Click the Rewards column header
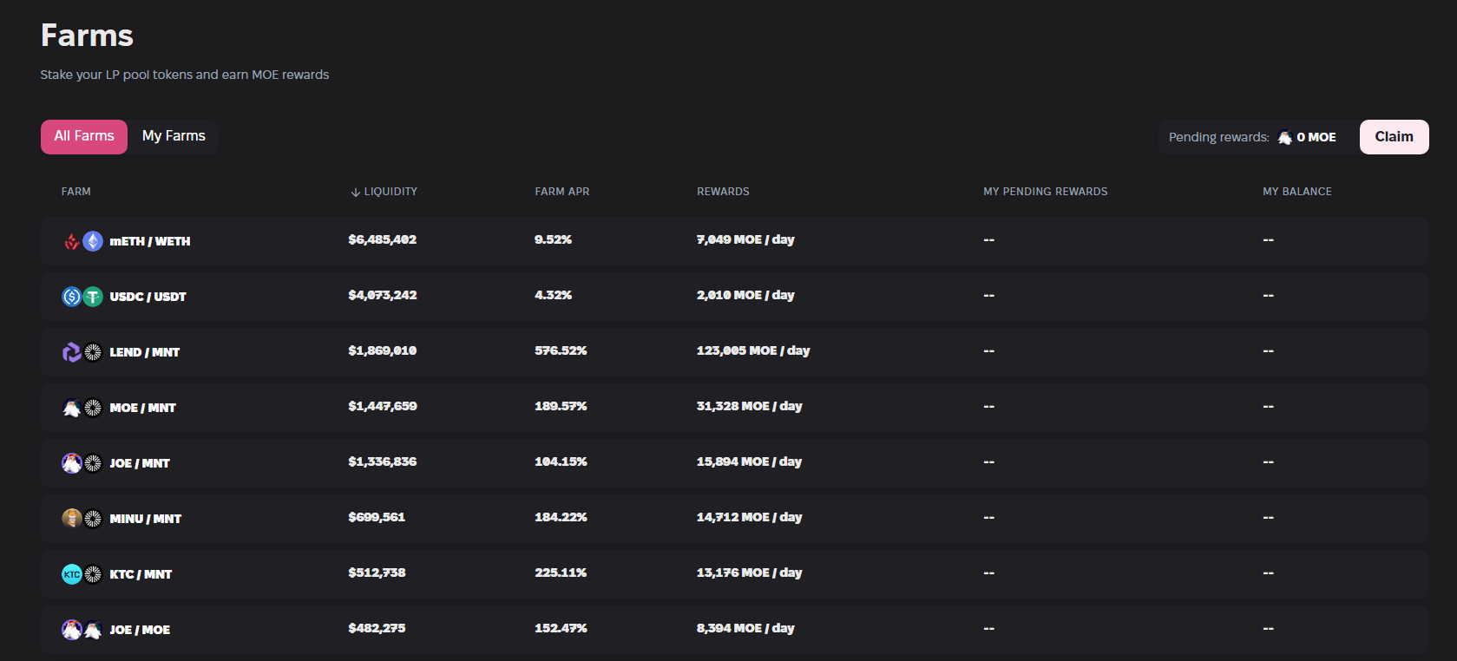This screenshot has width=1457, height=661. 723,192
